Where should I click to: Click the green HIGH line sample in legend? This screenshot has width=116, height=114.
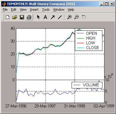click(80, 38)
